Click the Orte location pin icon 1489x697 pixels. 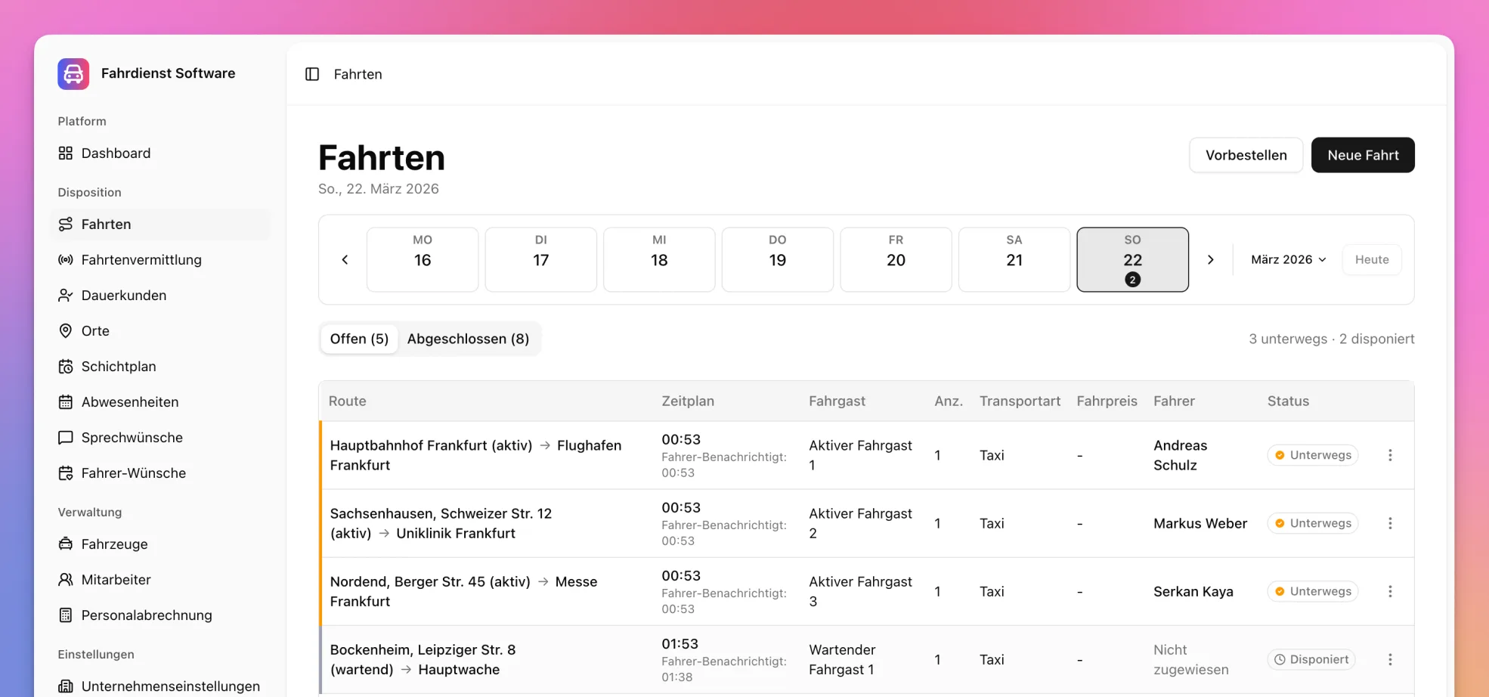[x=66, y=331]
